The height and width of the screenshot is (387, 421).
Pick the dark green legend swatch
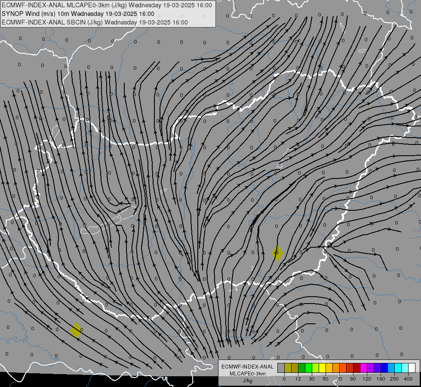[x=301, y=368]
